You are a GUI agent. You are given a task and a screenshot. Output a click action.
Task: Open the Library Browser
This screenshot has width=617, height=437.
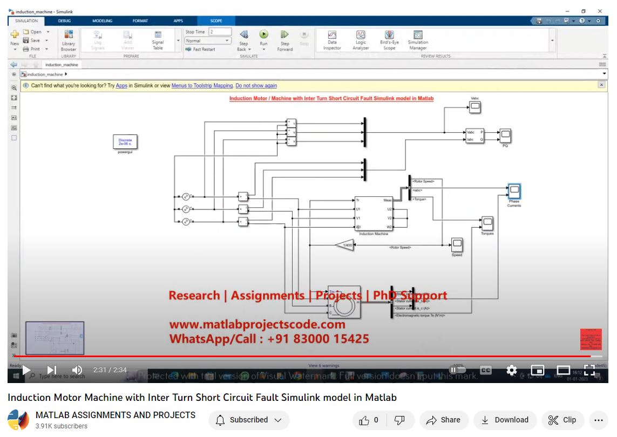(69, 39)
